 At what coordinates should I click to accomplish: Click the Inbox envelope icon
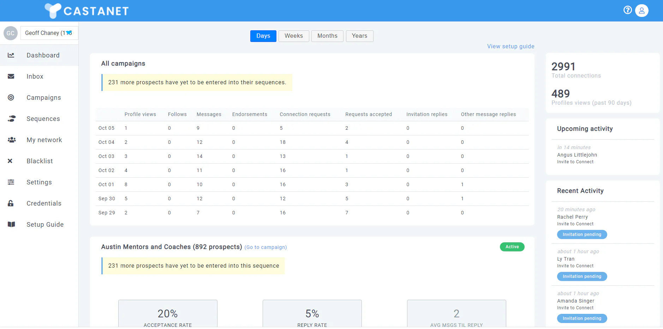coord(11,77)
